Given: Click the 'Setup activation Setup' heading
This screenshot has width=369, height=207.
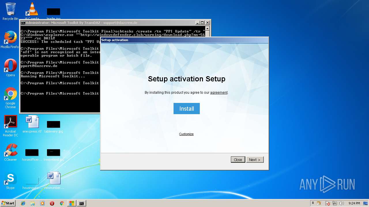Looking at the screenshot, I should tap(187, 79).
